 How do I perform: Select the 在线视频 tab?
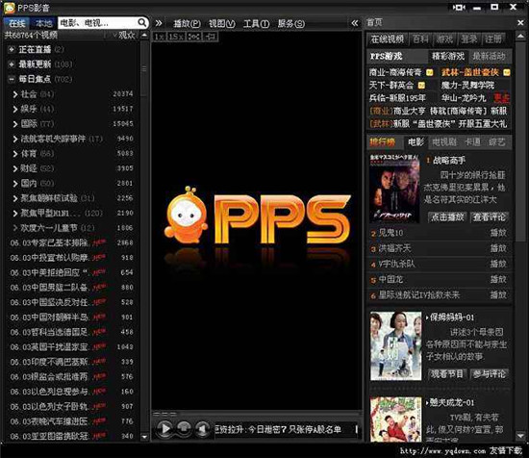click(x=388, y=39)
